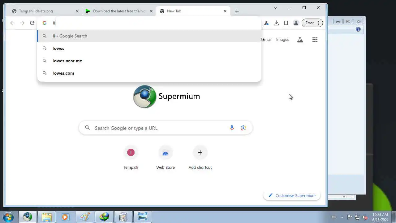Screen dimensions: 396x223
Task: Show hidden system tray icons arrow
Action: tap(342, 217)
